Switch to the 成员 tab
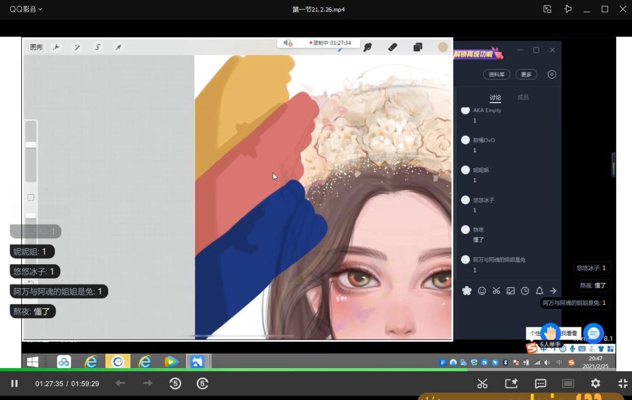Image resolution: width=632 pixels, height=400 pixels. coord(523,97)
